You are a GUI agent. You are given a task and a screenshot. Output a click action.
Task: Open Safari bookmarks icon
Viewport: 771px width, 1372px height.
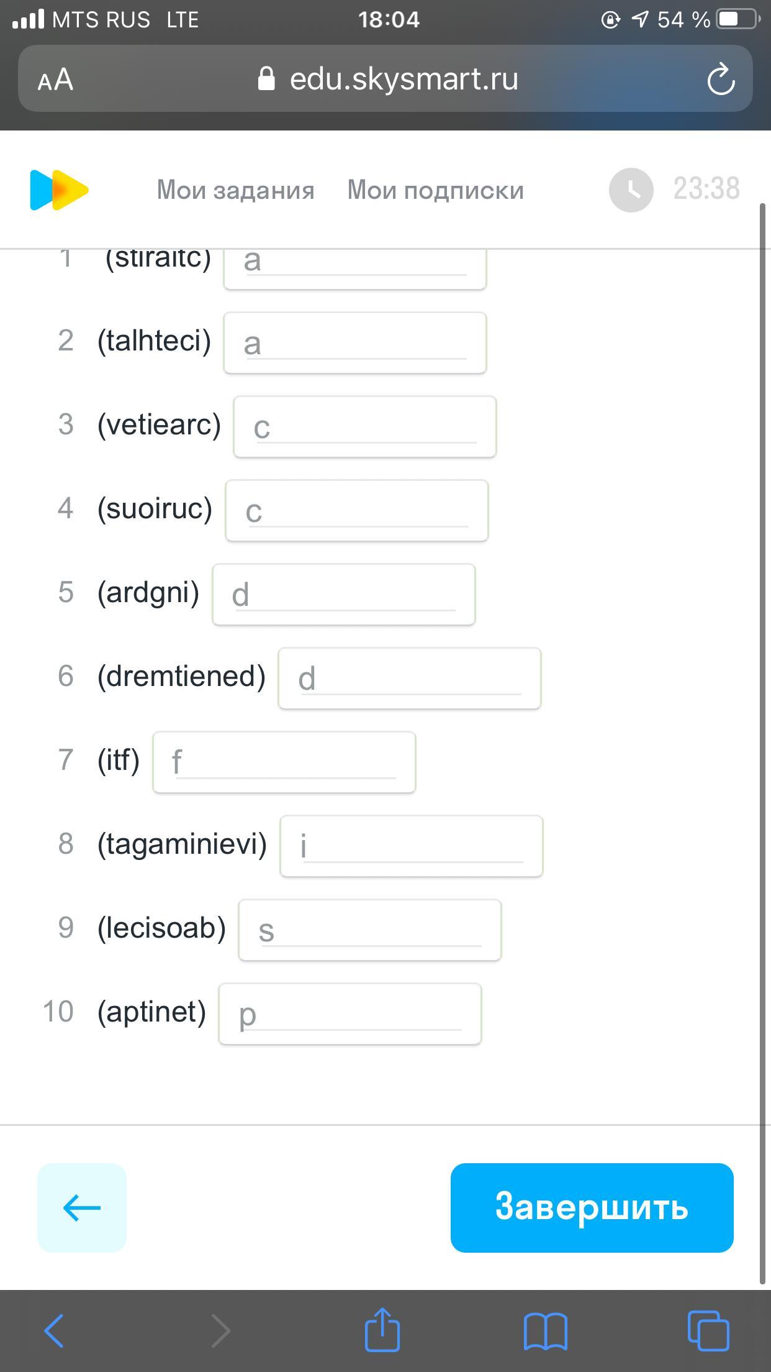(x=545, y=1330)
